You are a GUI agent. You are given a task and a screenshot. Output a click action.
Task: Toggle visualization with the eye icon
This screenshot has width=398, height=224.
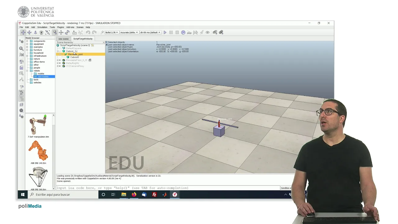coord(207,32)
